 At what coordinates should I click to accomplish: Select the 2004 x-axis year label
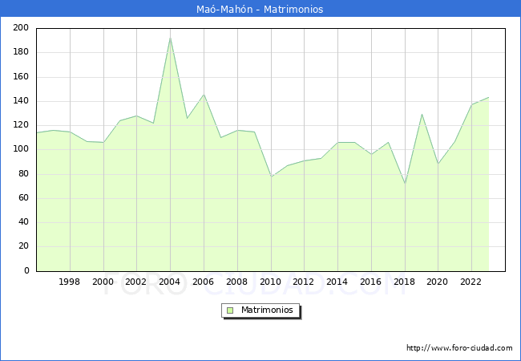[169, 282]
